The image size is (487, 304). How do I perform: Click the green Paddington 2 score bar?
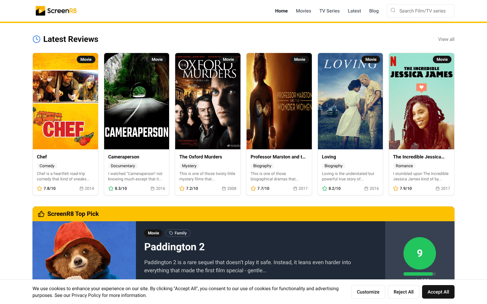[418, 274]
